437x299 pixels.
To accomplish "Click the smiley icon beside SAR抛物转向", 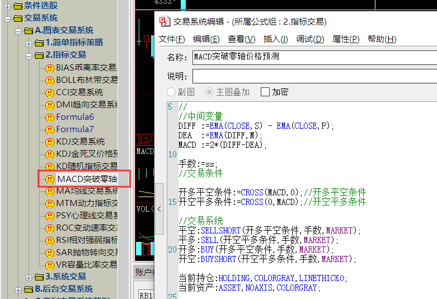I will [50, 253].
